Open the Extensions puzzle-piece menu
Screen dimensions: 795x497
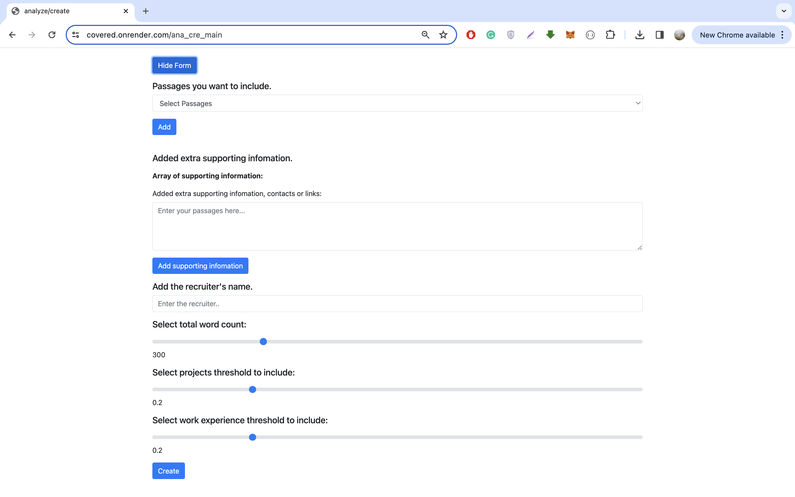[x=610, y=35]
